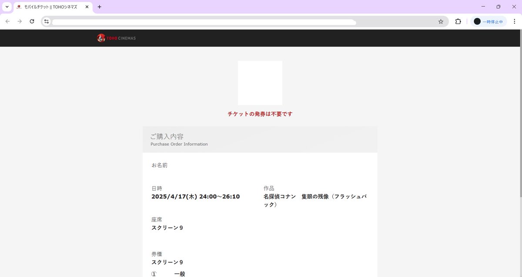Screen dimensions: 522x277
Task: Click the チケットの発券は不要です notice text
Action: 260,114
